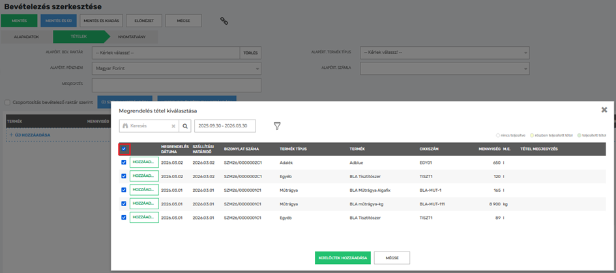Click the filter funnel icon
The height and width of the screenshot is (273, 616).
(x=277, y=126)
